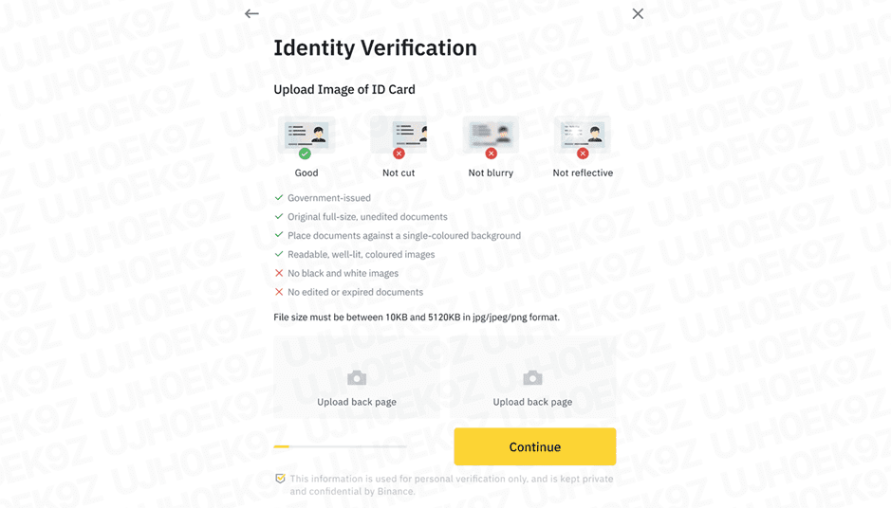This screenshot has height=508, width=891.
Task: Close the Identity Verification dialog
Action: coord(638,13)
